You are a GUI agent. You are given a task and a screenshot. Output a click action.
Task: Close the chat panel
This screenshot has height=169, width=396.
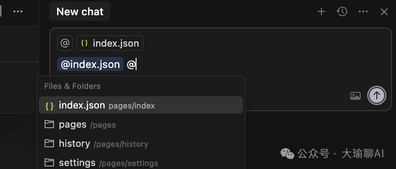point(384,12)
